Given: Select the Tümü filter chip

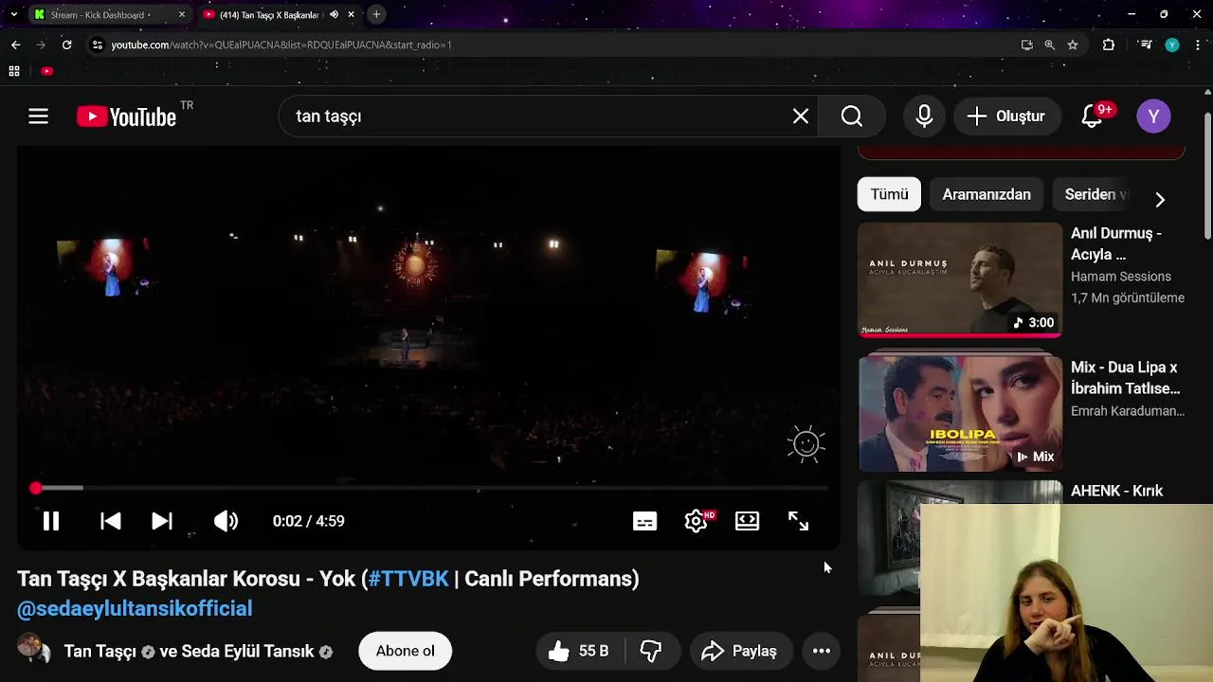Looking at the screenshot, I should coord(889,194).
